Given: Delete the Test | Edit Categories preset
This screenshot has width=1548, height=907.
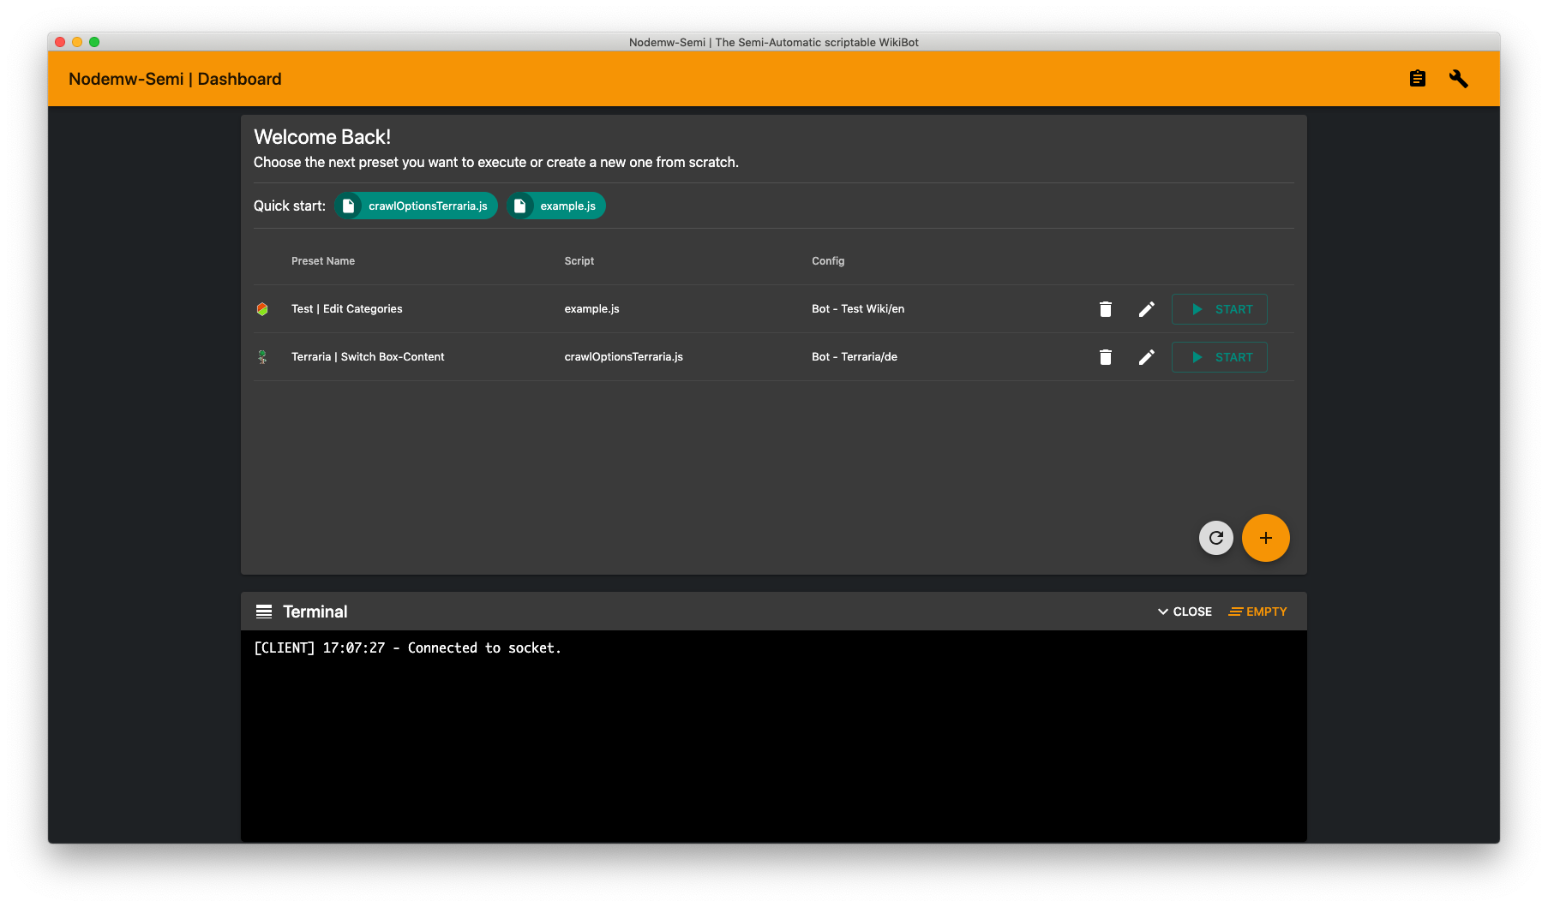Looking at the screenshot, I should click(1105, 309).
